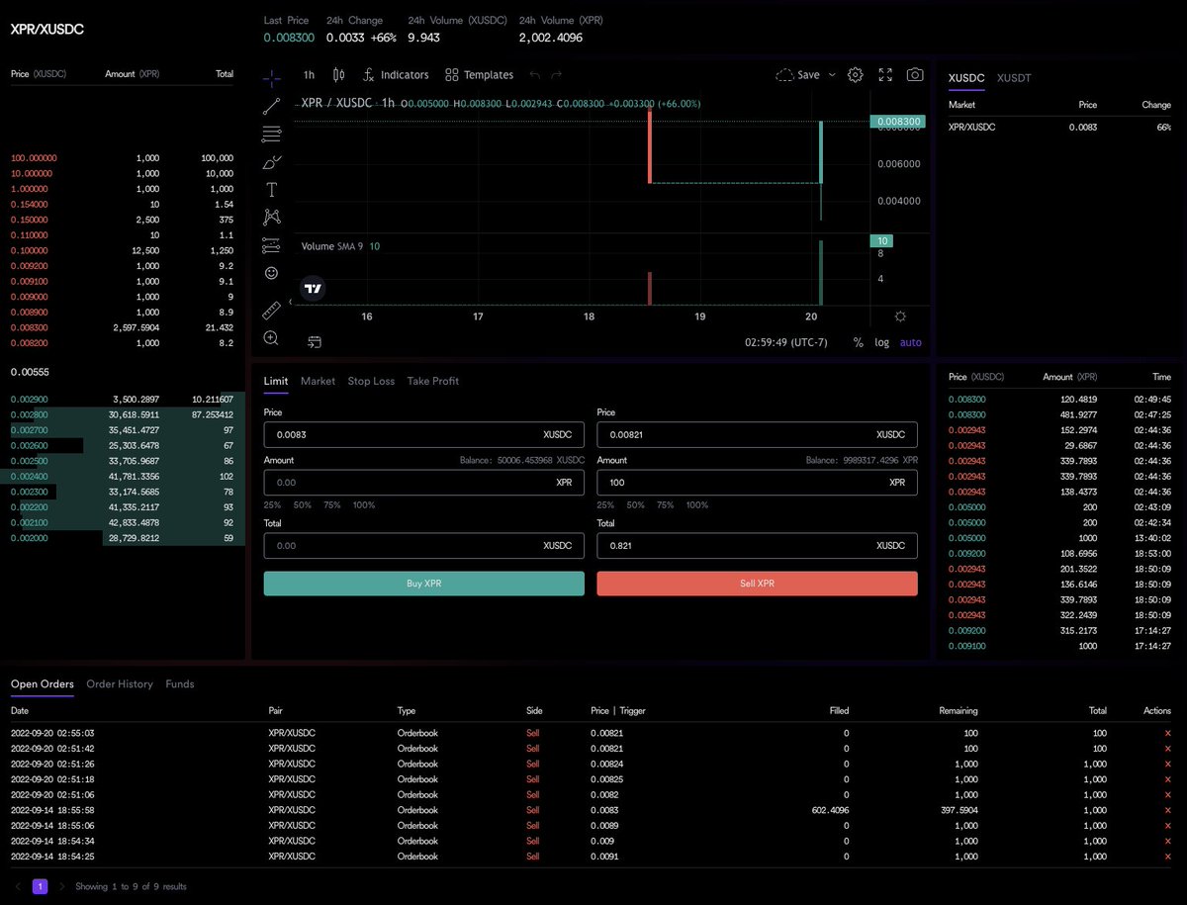Toggle log scale on chart
This screenshot has height=905, width=1187.
click(x=881, y=342)
